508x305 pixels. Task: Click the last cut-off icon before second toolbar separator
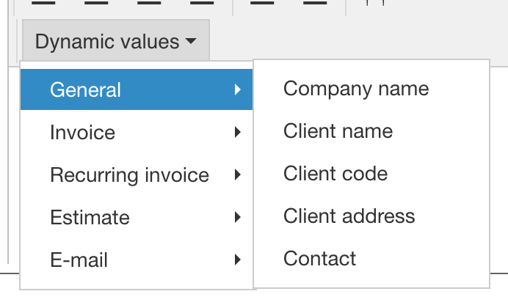click(x=315, y=3)
